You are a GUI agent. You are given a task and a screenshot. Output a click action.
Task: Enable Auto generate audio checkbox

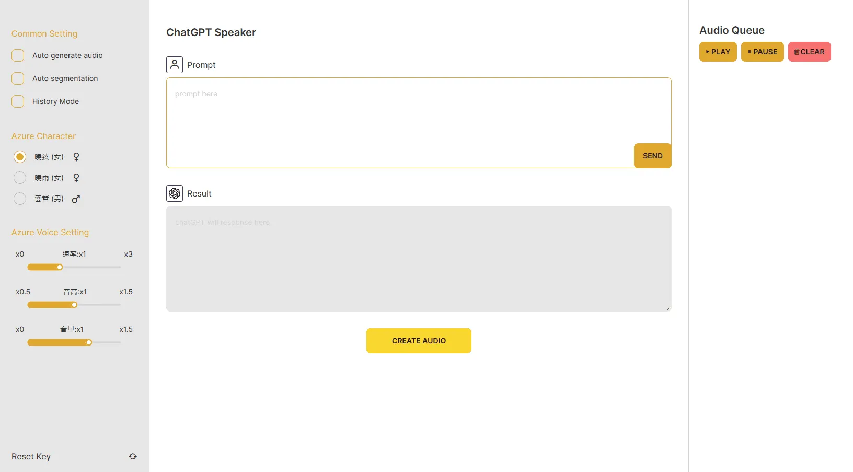click(x=18, y=55)
